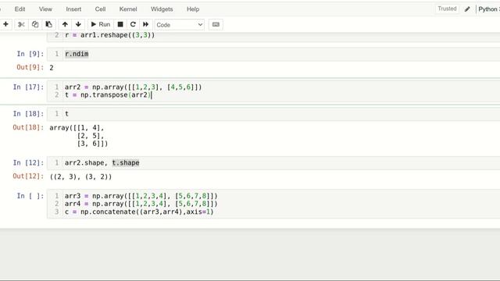Copy selected cells icon
This screenshot has width=500, height=281.
tap(35, 24)
